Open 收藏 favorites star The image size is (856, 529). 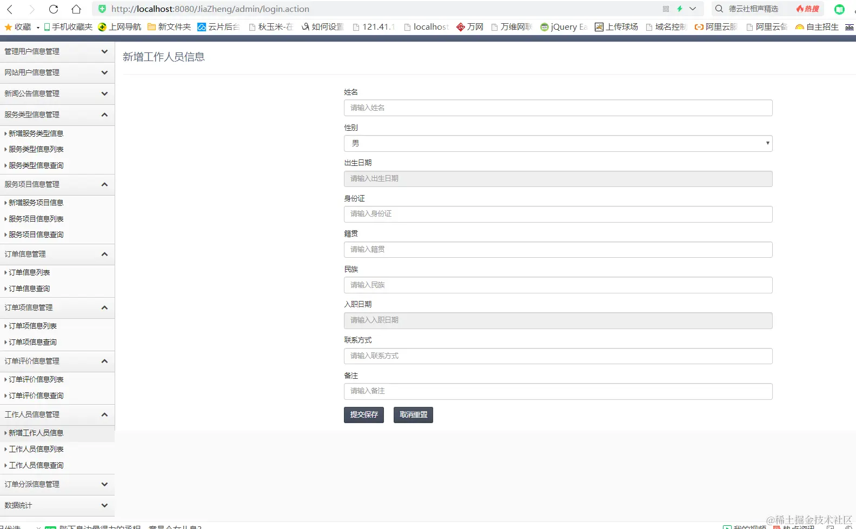(x=18, y=27)
